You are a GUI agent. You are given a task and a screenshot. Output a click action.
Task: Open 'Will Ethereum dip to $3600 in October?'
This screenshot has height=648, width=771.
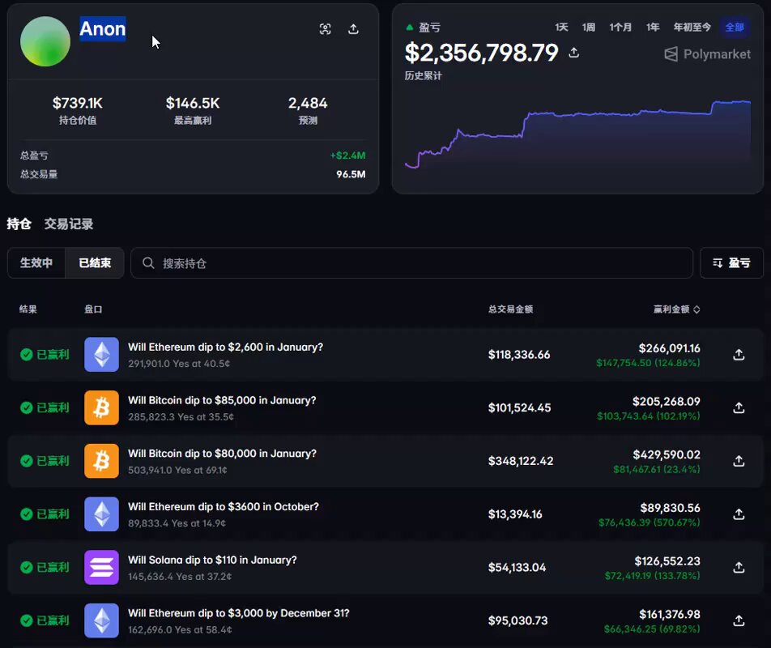(224, 507)
